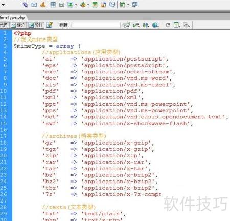230x221 pixels.
Task: Click the Server-Side Include icon
Action: [104, 5]
